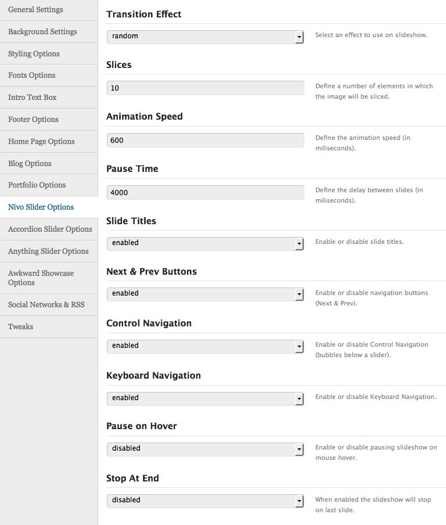Image resolution: width=446 pixels, height=525 pixels.
Task: Open Anything Slider Options tab
Action: [x=49, y=251]
